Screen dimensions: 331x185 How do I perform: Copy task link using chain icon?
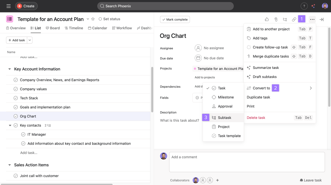294,19
